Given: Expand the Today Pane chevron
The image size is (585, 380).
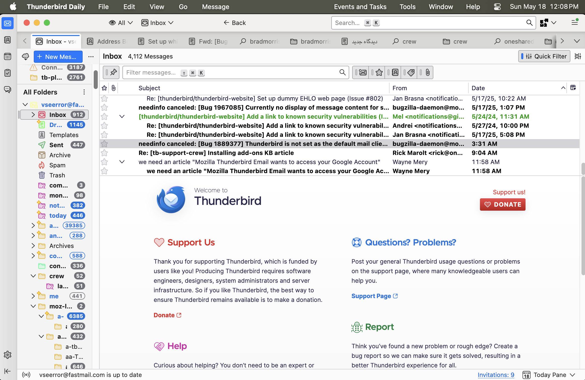Looking at the screenshot, I should tap(572, 375).
